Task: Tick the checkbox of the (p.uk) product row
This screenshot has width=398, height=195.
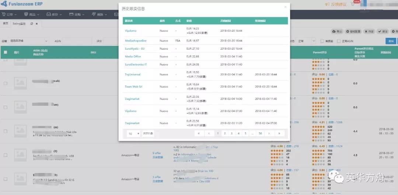Action: click(5, 83)
